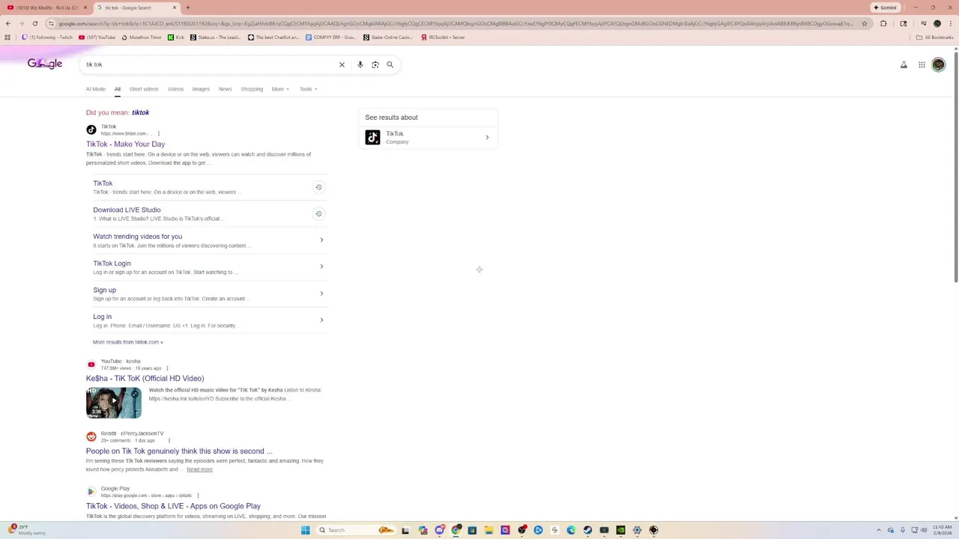Click the 'tiktok' spelling suggestion
The image size is (959, 539).
140,112
